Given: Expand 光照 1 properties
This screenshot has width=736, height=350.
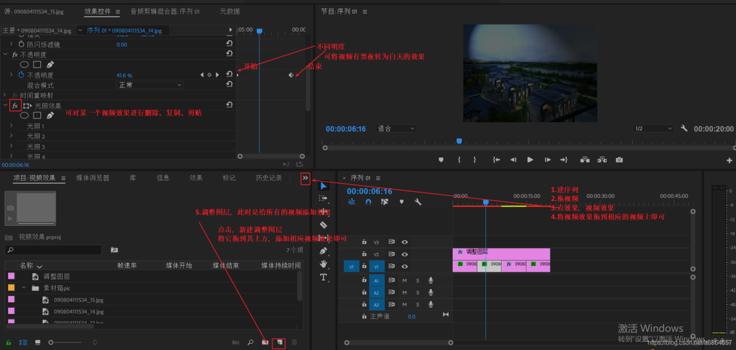Looking at the screenshot, I should pyautogui.click(x=11, y=126).
